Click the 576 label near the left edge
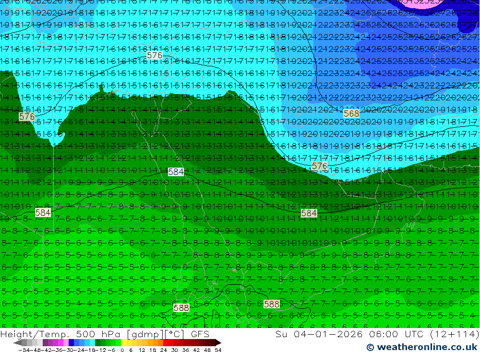The height and width of the screenshot is (352, 480). (x=27, y=116)
